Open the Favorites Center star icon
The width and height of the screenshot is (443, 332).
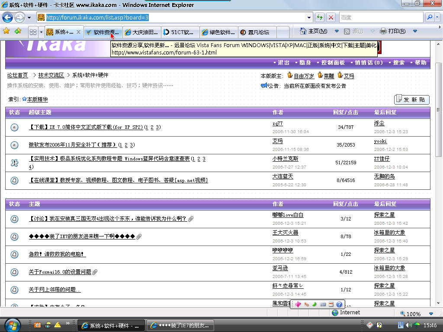(6, 31)
